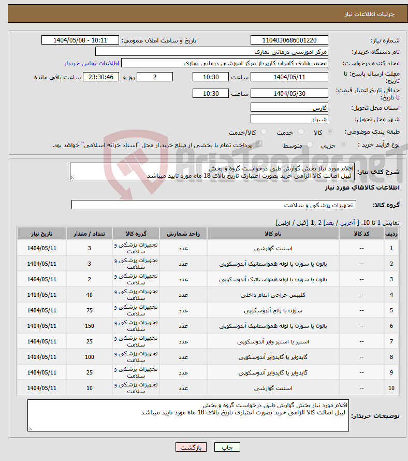
Task: Click the بازگشت back button
Action: [x=191, y=447]
